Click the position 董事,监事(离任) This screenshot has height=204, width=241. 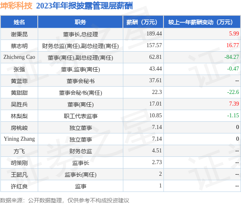[80, 69]
